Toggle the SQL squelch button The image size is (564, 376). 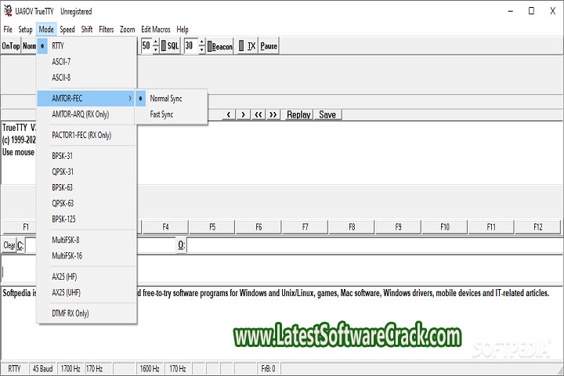pos(170,46)
